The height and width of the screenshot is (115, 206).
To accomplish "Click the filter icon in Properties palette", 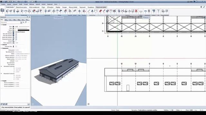I will click(26, 22).
